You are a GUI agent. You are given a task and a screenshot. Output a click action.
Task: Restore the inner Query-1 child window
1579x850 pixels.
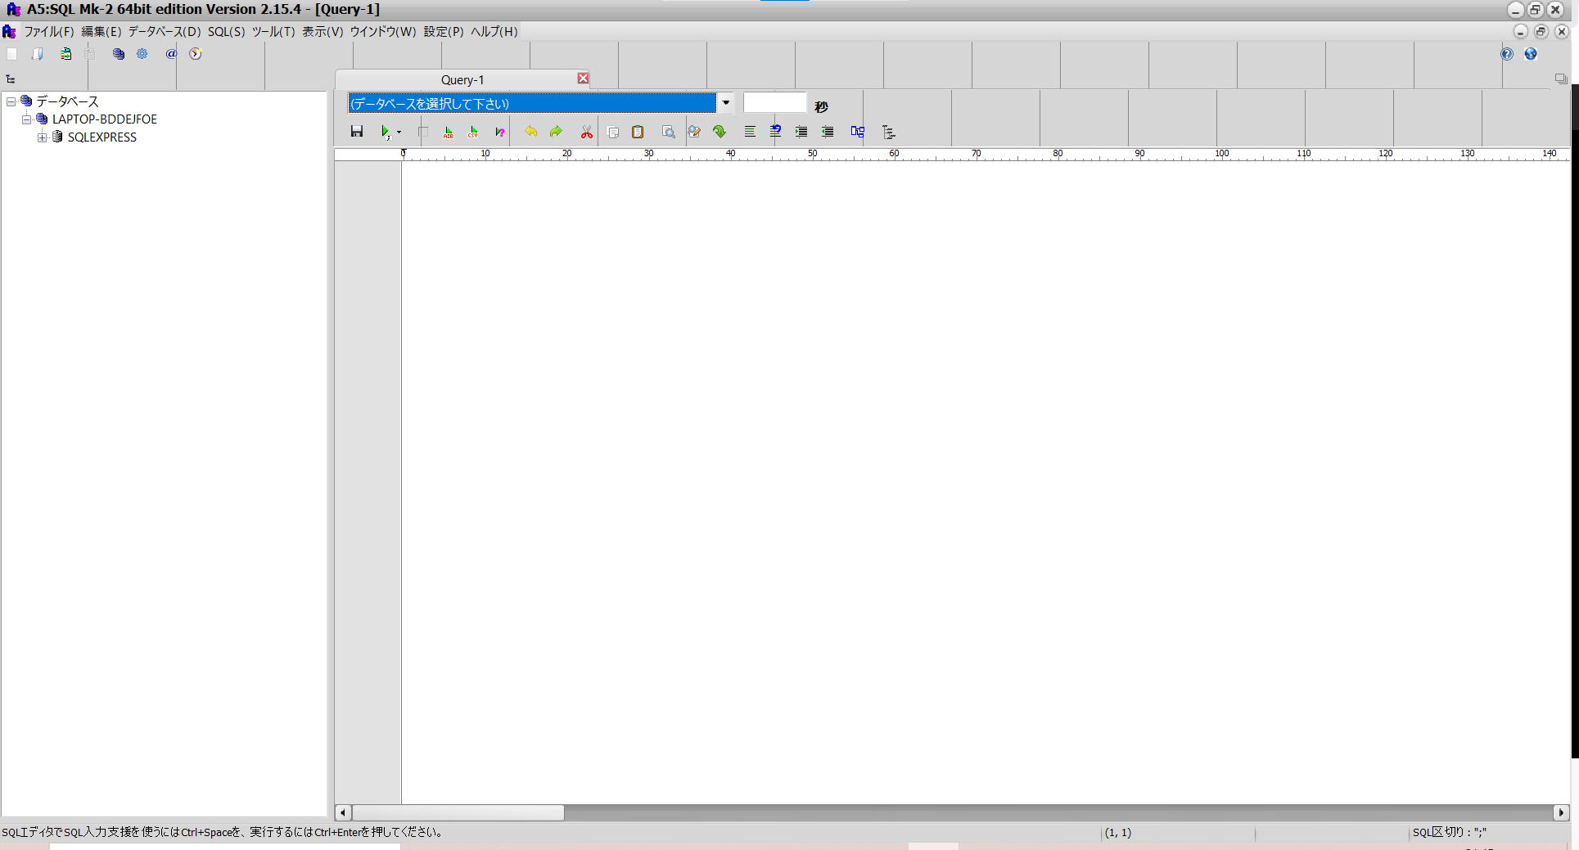(x=1541, y=32)
